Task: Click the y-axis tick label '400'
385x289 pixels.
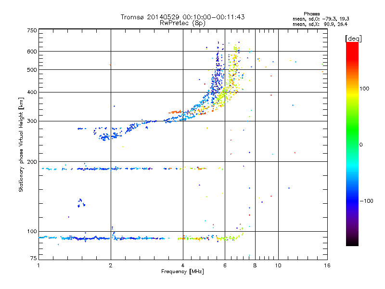Action: [x=32, y=92]
